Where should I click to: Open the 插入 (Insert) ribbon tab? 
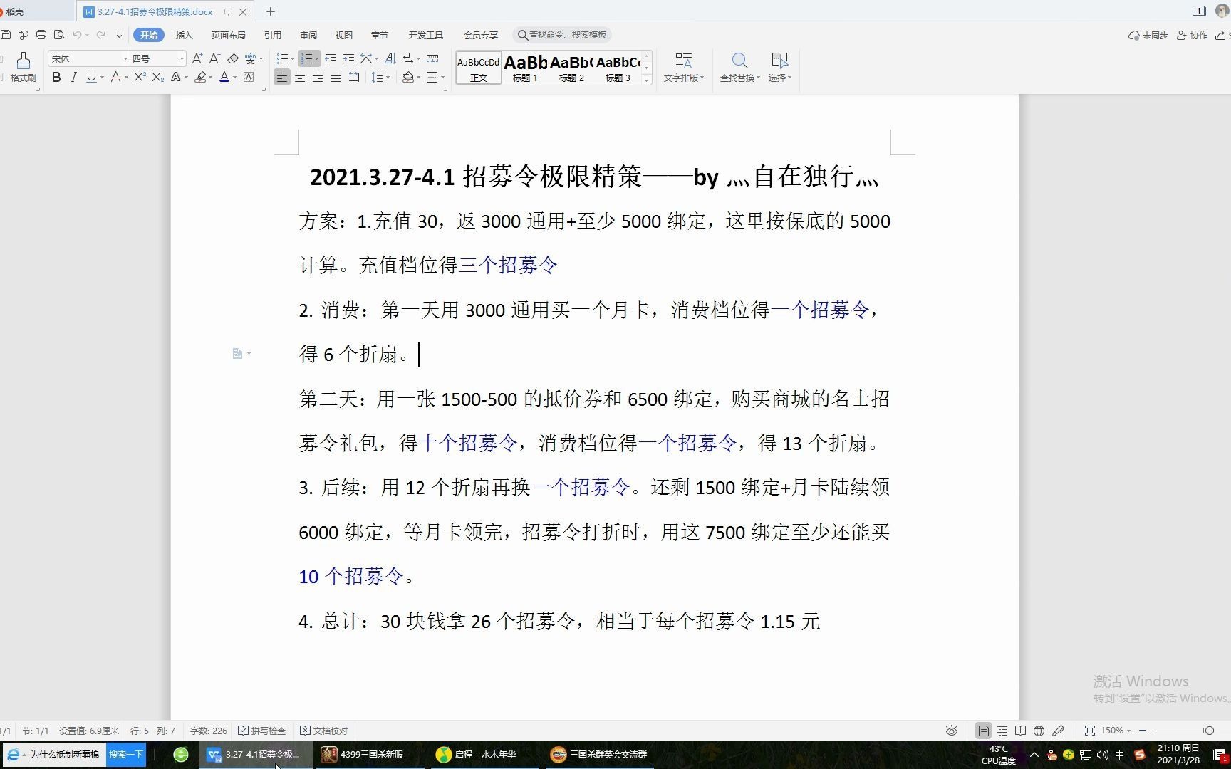(x=184, y=35)
